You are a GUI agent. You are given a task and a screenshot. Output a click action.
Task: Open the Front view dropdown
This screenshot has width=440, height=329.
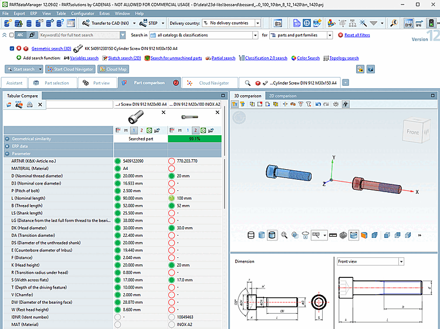401,261
